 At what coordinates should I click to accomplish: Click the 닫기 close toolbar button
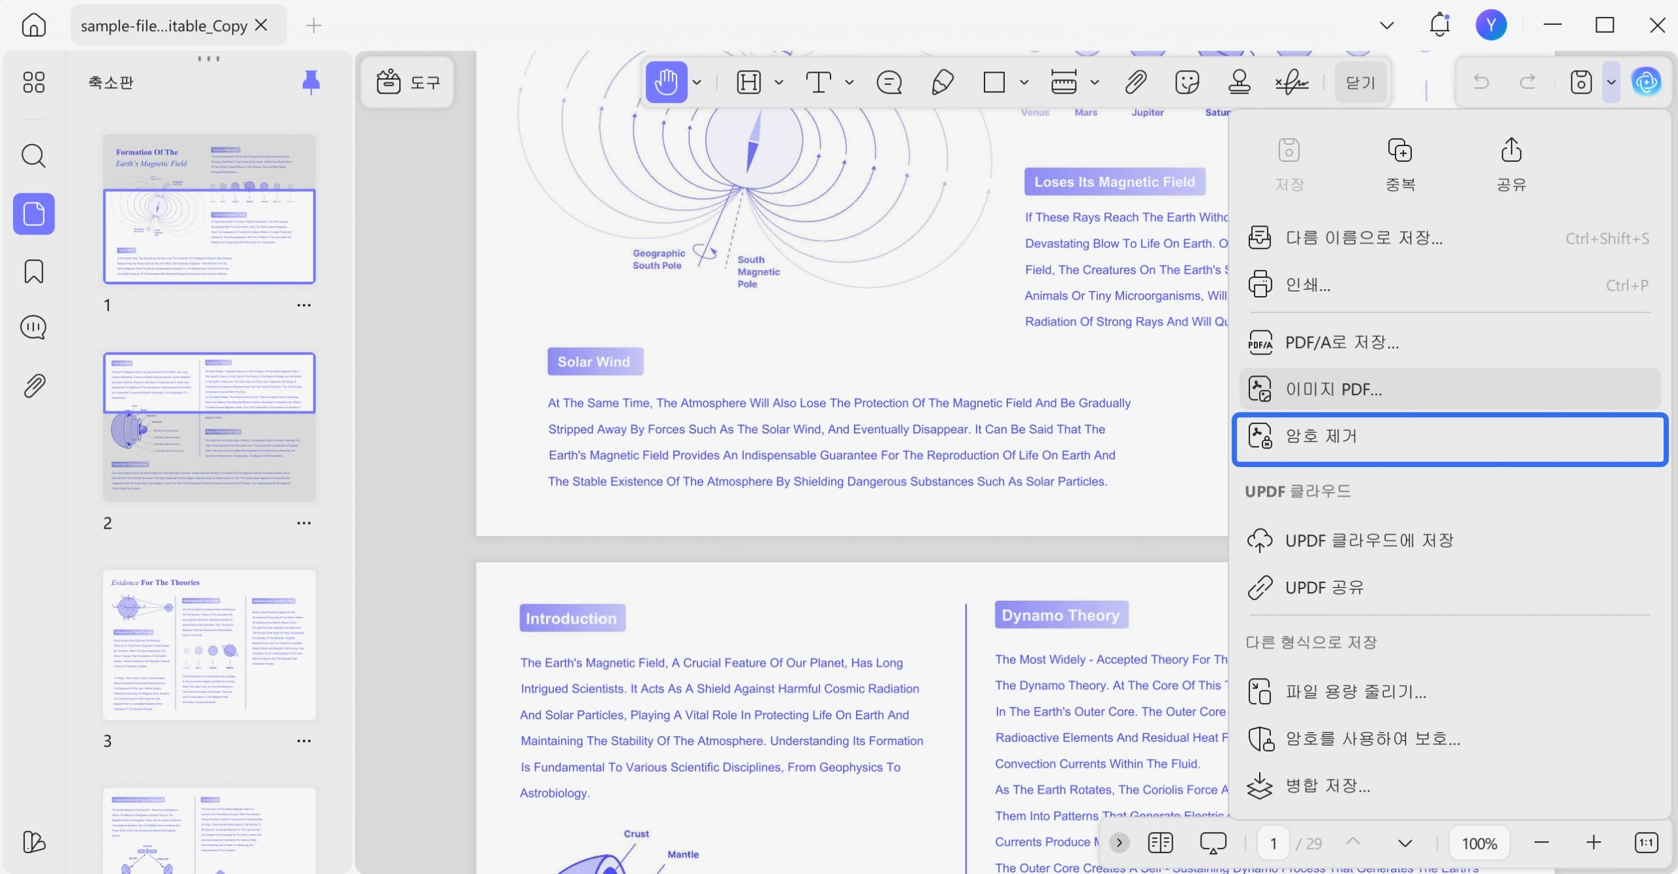tap(1361, 83)
